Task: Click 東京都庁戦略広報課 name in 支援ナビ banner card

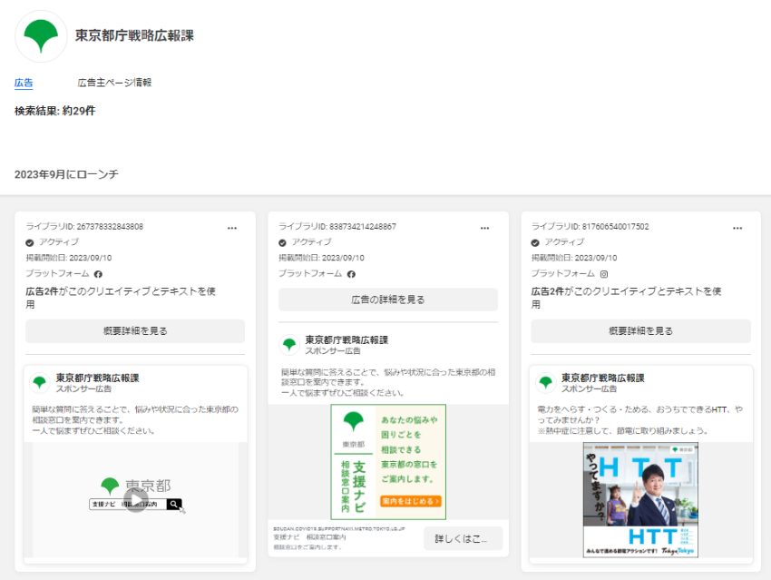Action: point(346,340)
